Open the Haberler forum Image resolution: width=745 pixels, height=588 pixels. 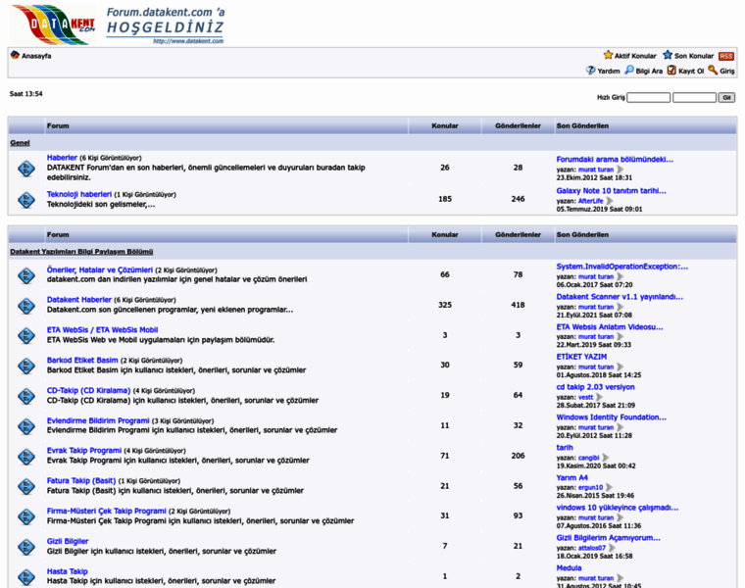click(62, 158)
